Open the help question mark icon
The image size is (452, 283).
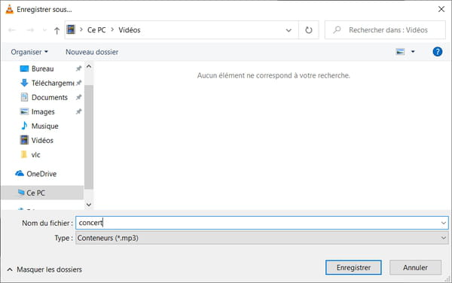(x=437, y=52)
